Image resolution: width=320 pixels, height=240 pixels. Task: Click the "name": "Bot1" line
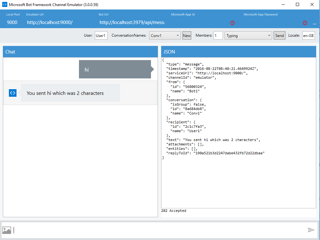(x=185, y=91)
